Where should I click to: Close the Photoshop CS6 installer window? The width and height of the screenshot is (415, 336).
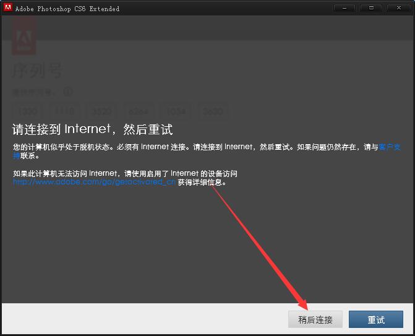[x=399, y=8]
